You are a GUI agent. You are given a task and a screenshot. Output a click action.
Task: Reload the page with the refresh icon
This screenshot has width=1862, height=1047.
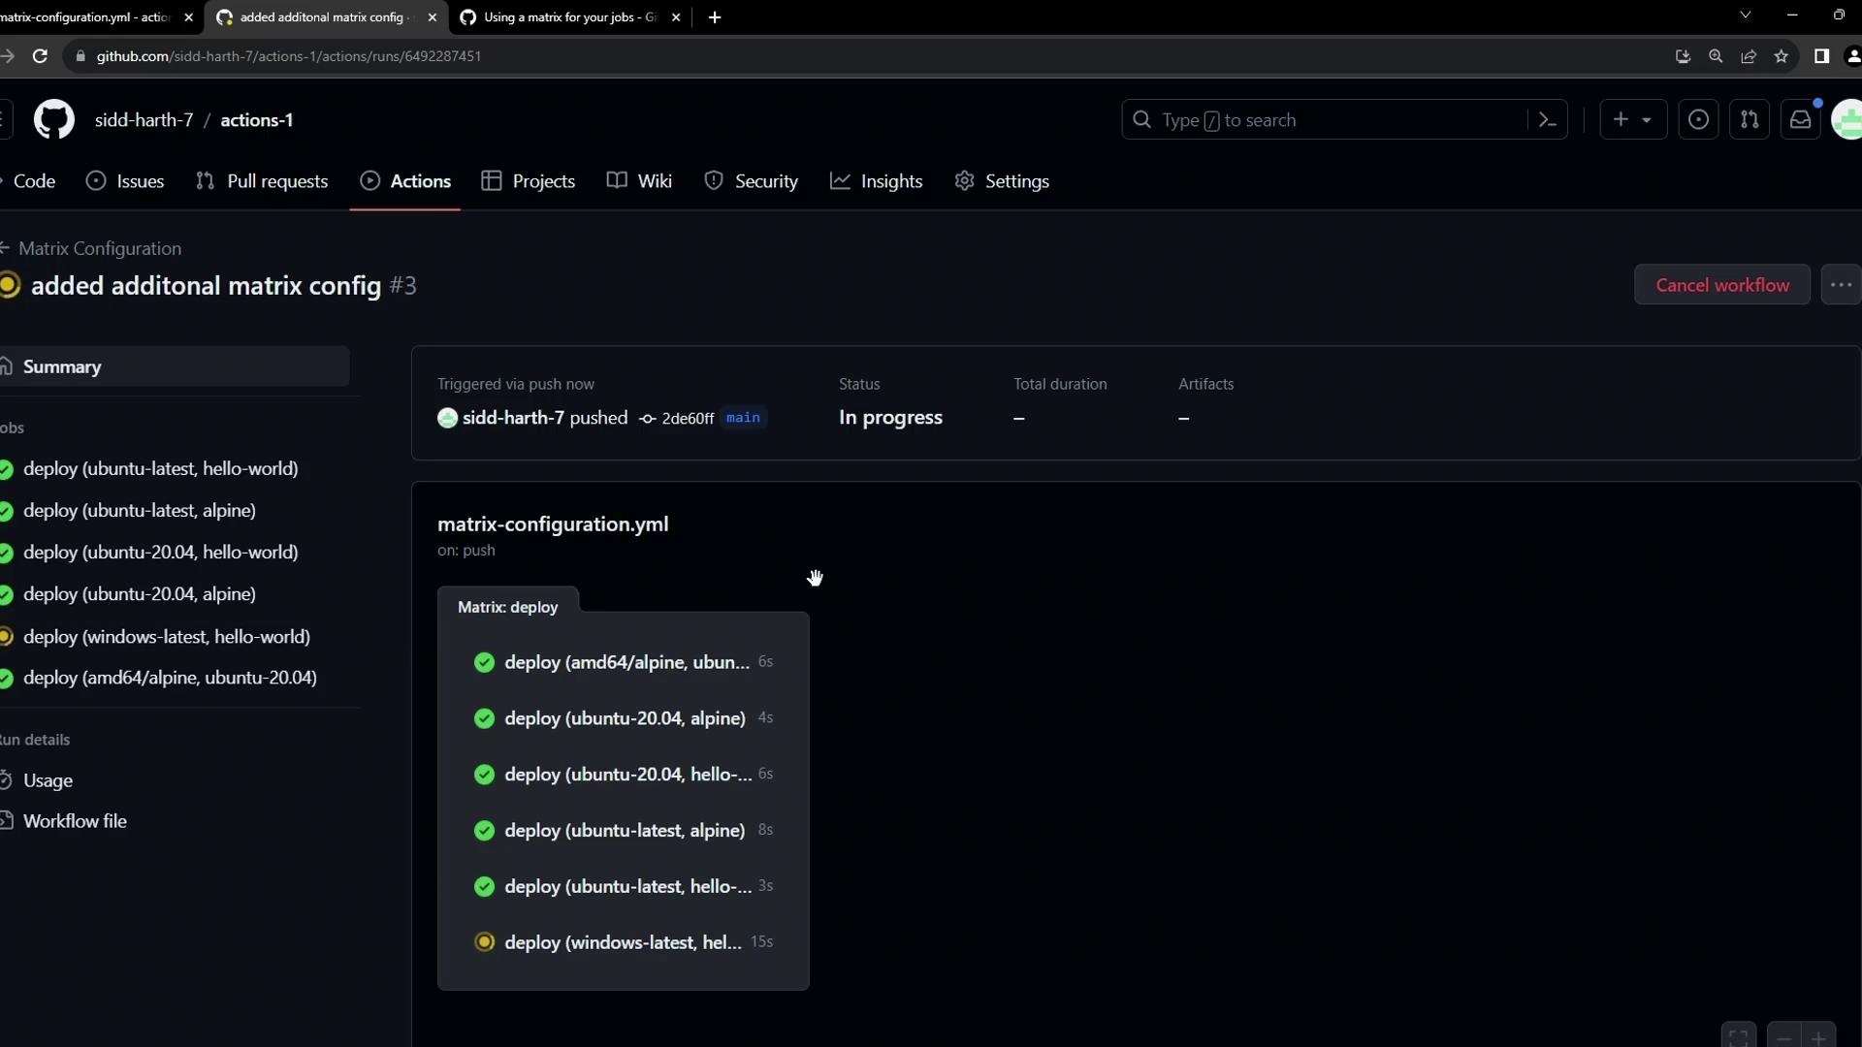pyautogui.click(x=40, y=56)
